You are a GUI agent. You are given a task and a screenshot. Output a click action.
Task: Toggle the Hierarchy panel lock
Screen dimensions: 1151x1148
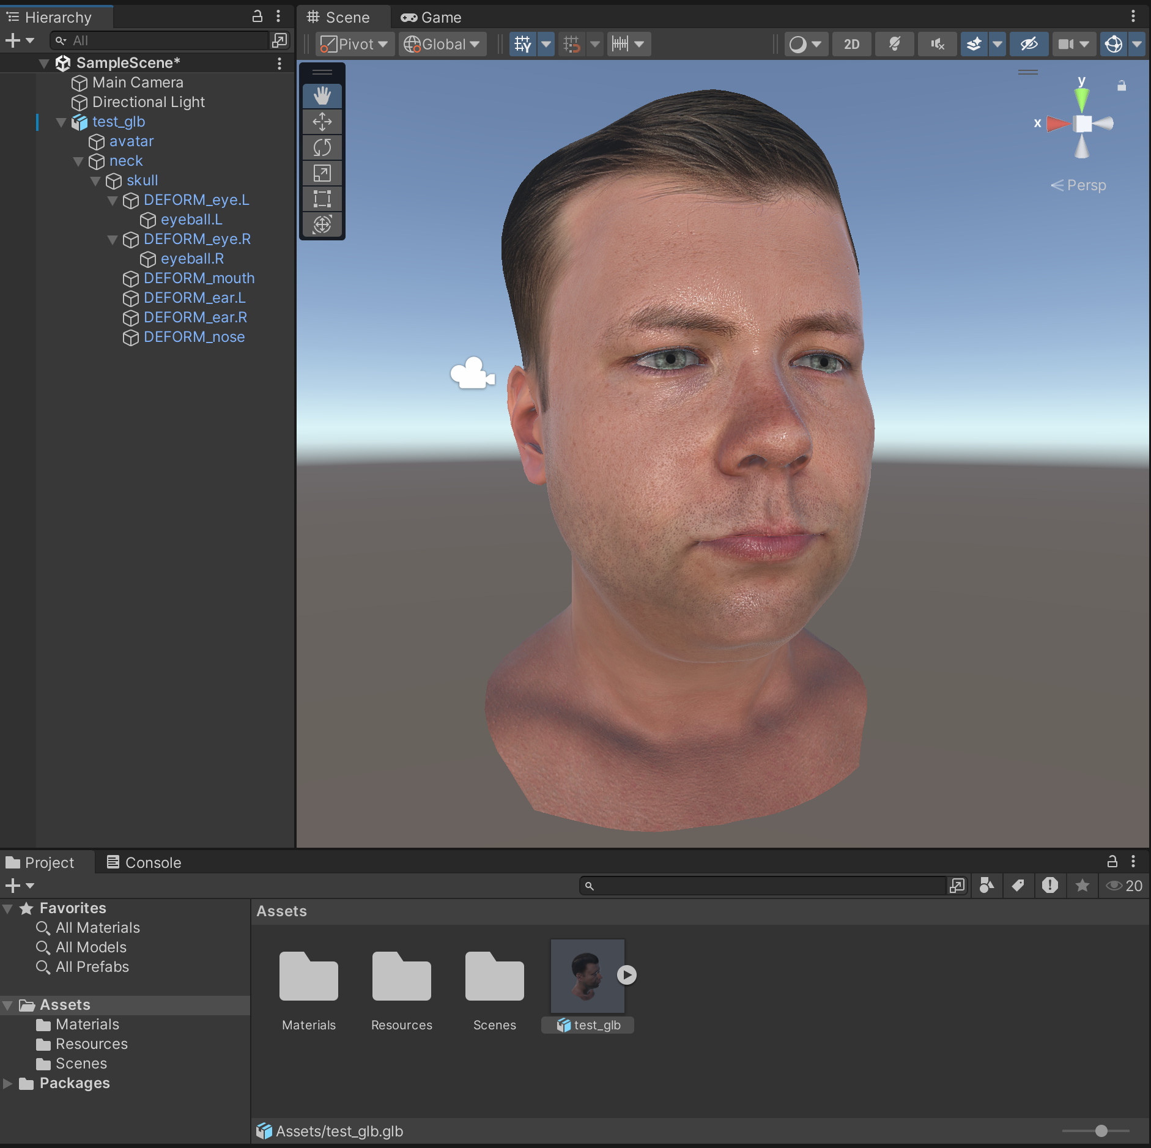tap(257, 17)
